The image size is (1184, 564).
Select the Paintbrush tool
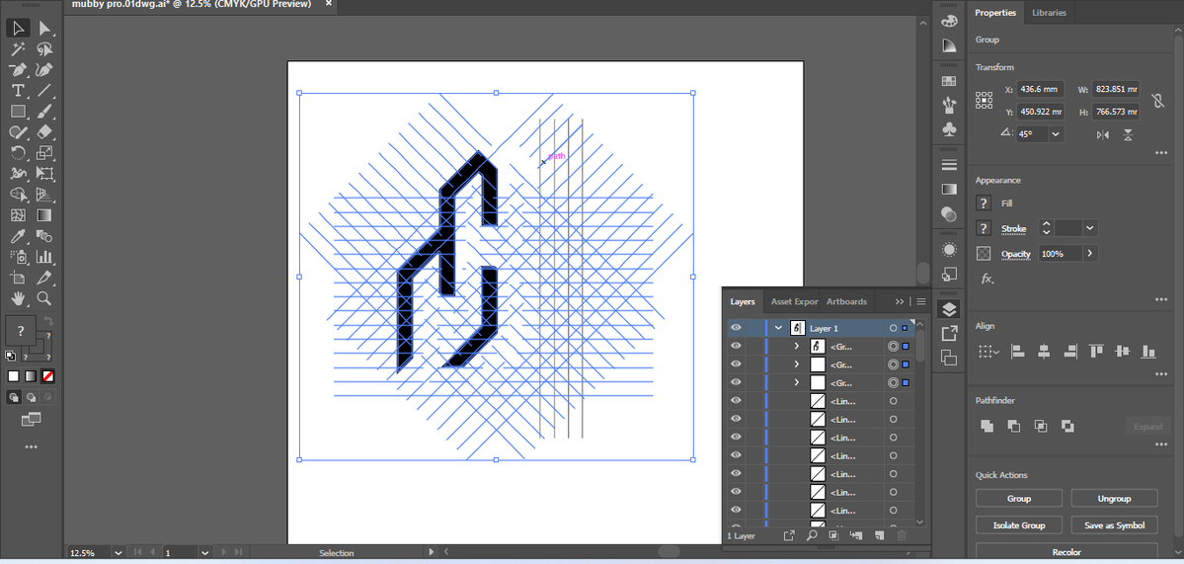click(44, 112)
